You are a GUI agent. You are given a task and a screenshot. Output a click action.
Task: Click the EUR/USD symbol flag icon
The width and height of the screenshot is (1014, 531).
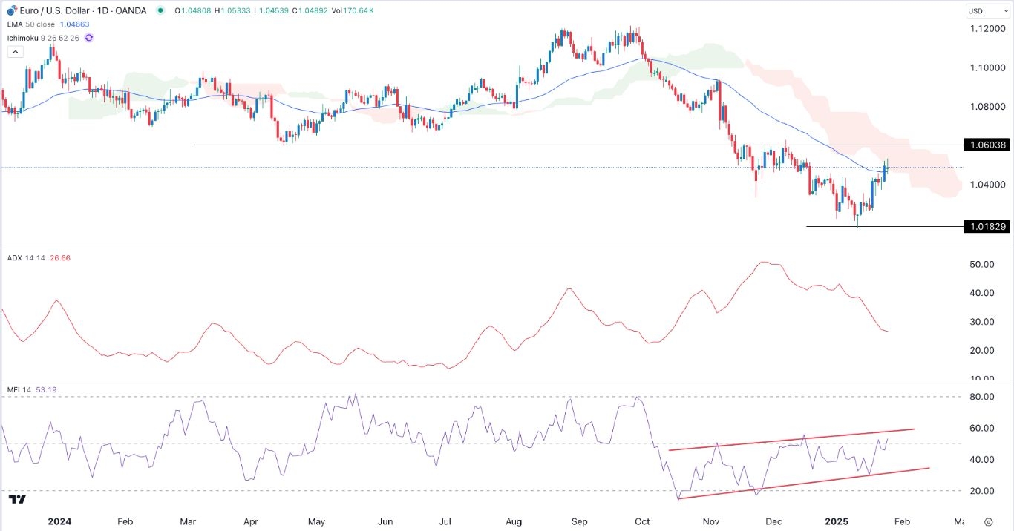click(x=11, y=10)
